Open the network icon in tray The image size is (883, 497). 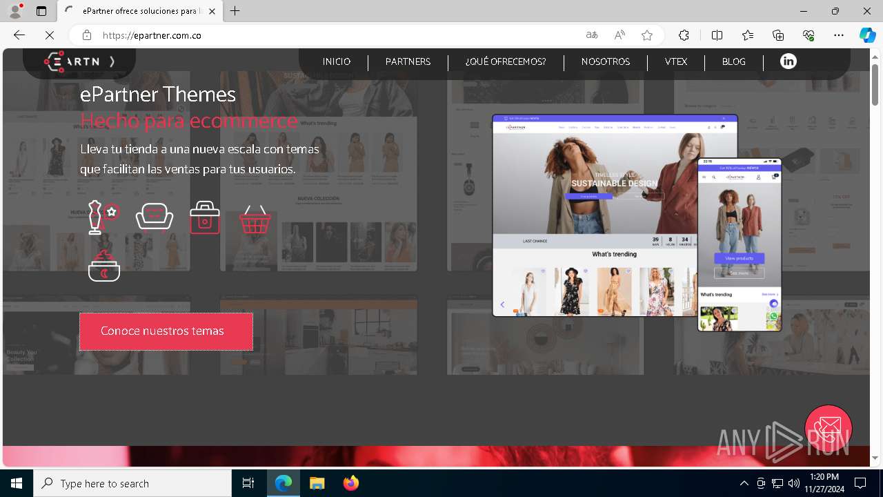777,483
